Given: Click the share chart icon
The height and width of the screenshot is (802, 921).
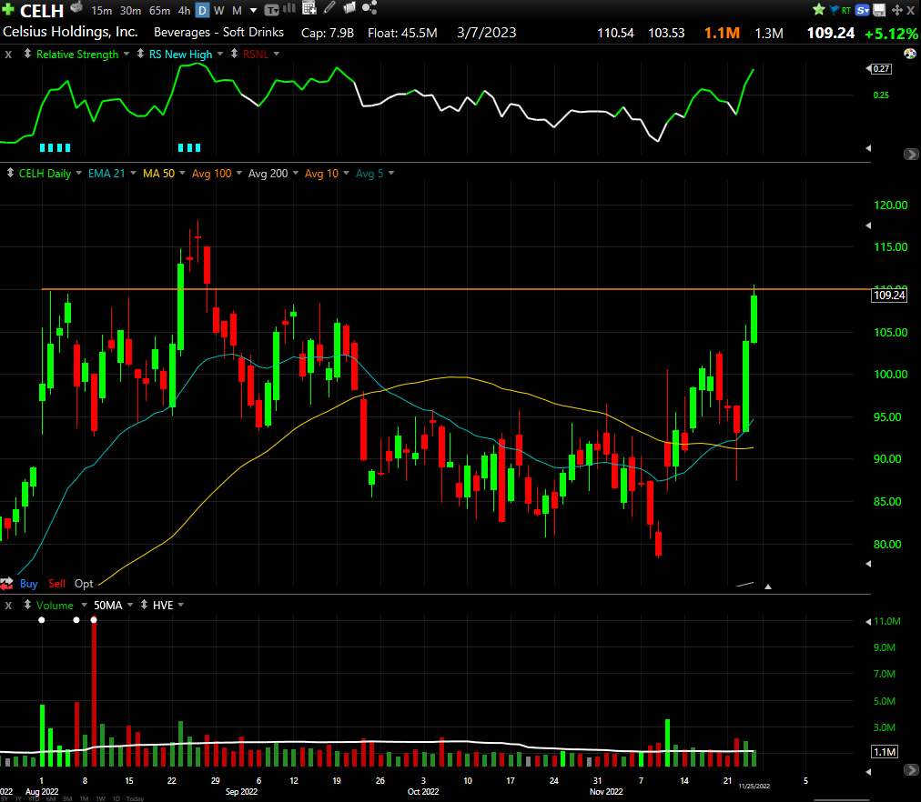Looking at the screenshot, I should point(369,7).
